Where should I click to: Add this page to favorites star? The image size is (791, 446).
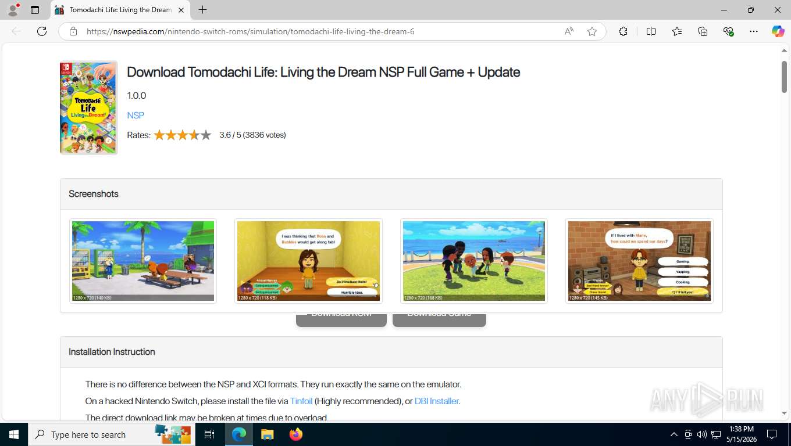click(x=592, y=31)
